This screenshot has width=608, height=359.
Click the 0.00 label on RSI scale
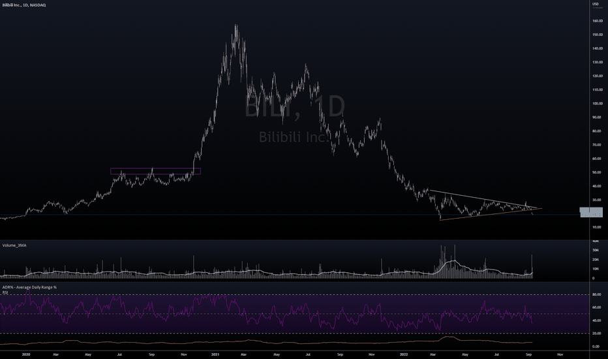coord(596,347)
